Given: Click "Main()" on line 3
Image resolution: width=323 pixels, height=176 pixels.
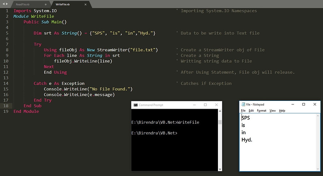Looking at the screenshot, I should coord(59,22).
